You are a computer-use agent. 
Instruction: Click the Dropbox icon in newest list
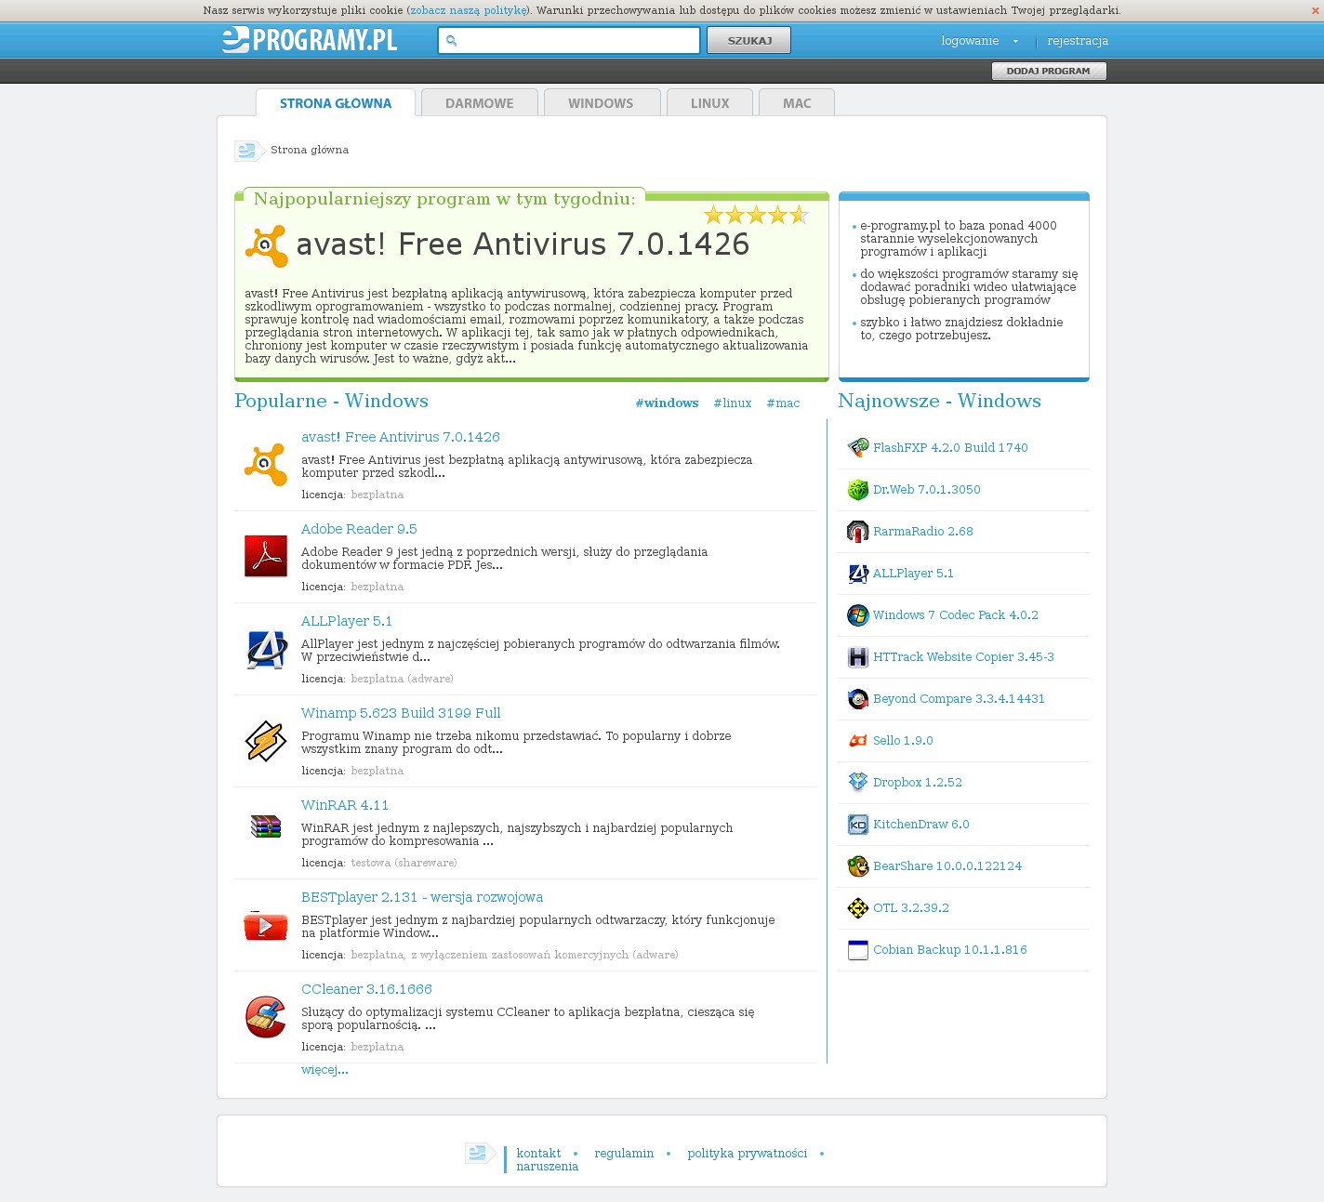857,783
